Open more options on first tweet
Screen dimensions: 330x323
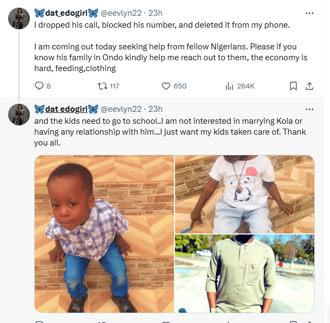pos(309,12)
